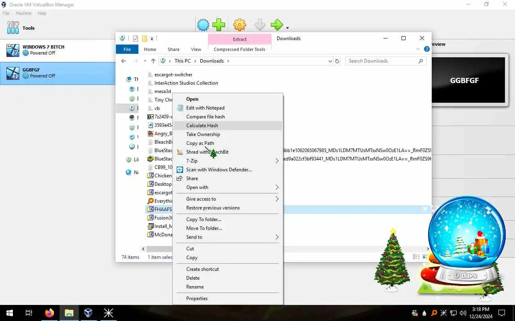Open the Explorer File tab
Image resolution: width=515 pixels, height=321 pixels.
127,49
